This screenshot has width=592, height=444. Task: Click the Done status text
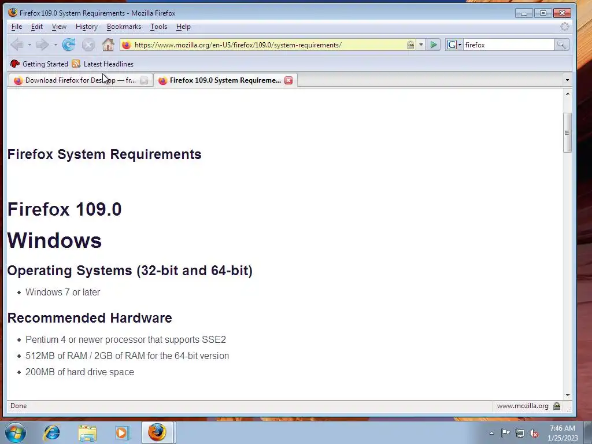coord(18,406)
